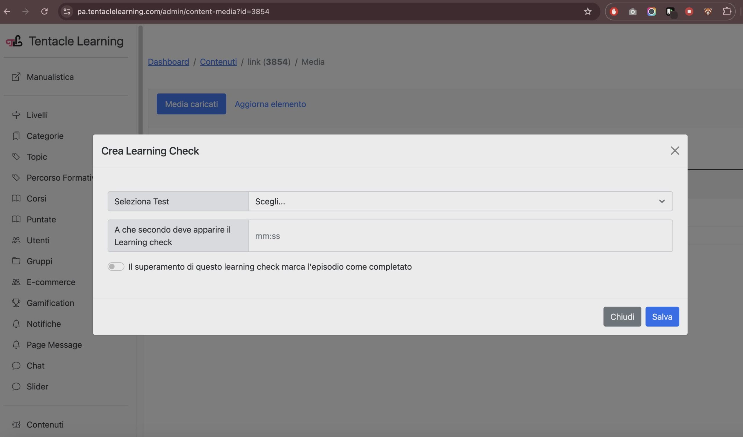Open the Contenuti breadcrumb link

pyautogui.click(x=218, y=62)
